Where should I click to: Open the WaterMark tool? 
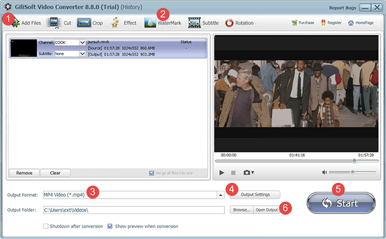(150, 23)
